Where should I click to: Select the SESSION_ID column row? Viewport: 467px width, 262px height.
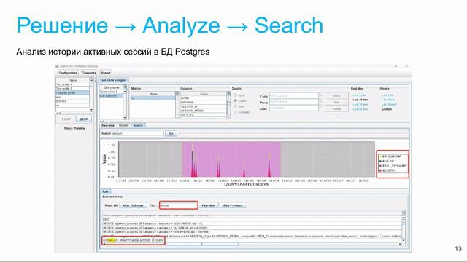(204, 106)
